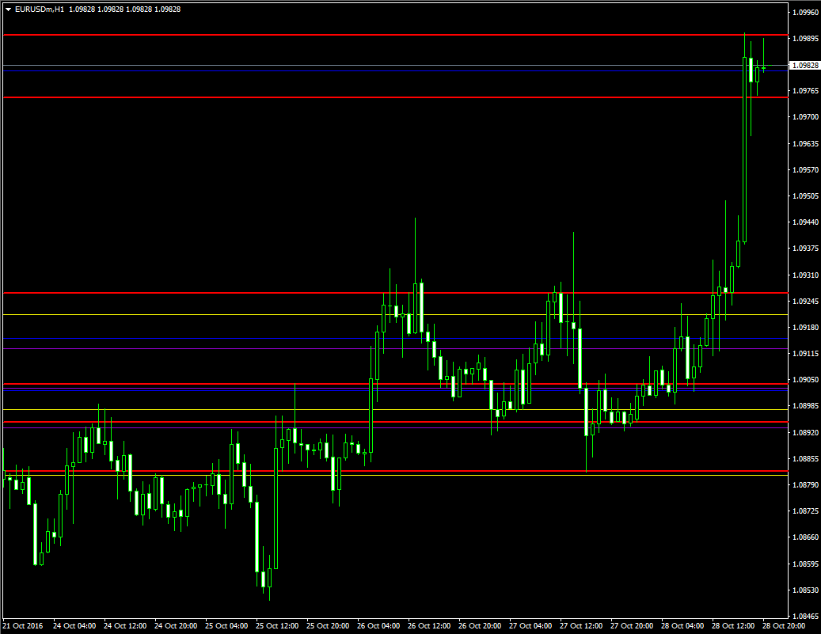Click the 24 Oct 12:00 time label

pyautogui.click(x=125, y=626)
